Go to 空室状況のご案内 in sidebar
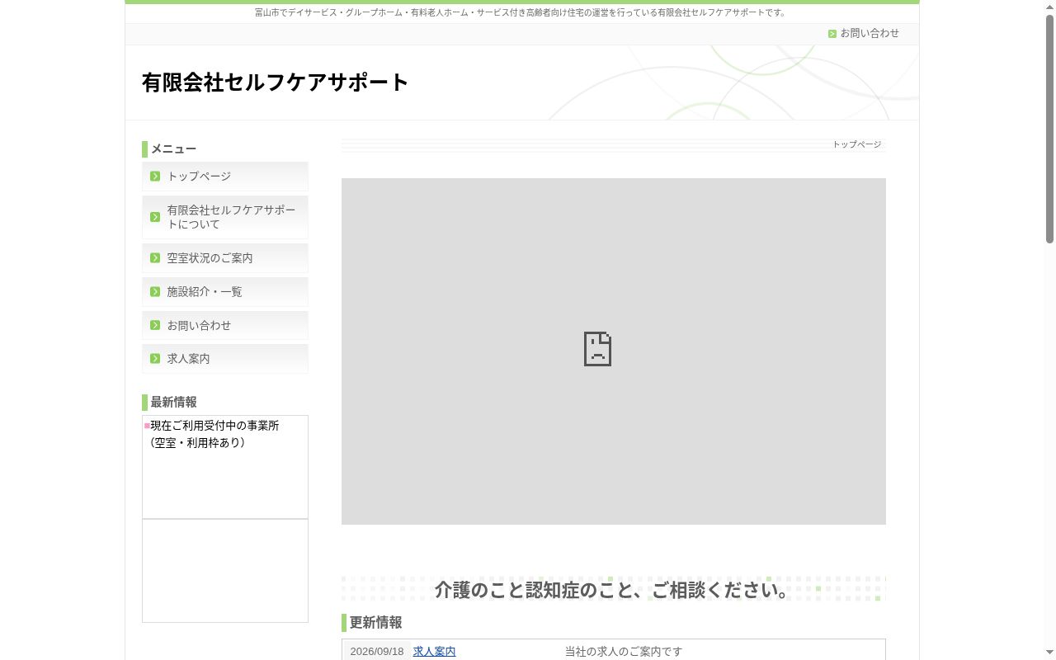The height and width of the screenshot is (660, 1056). click(x=225, y=258)
